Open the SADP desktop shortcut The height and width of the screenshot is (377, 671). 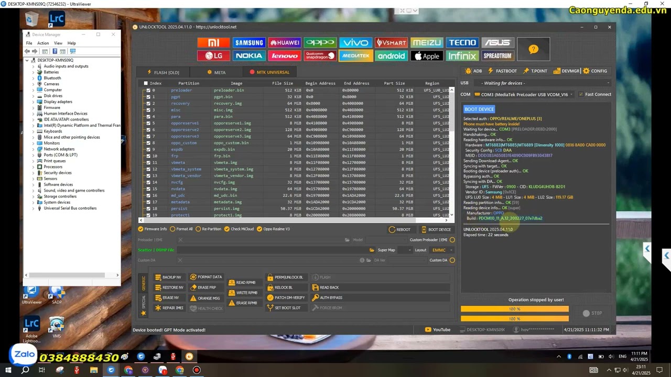point(57,295)
